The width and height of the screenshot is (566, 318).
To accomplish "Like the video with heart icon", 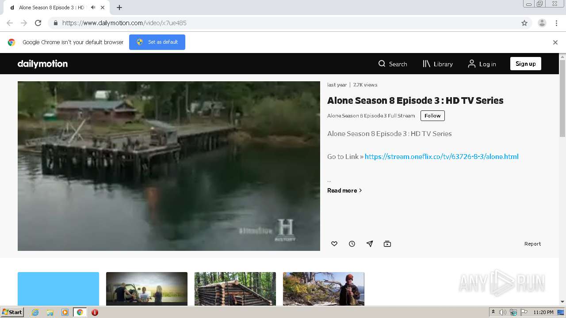I will [x=334, y=244].
